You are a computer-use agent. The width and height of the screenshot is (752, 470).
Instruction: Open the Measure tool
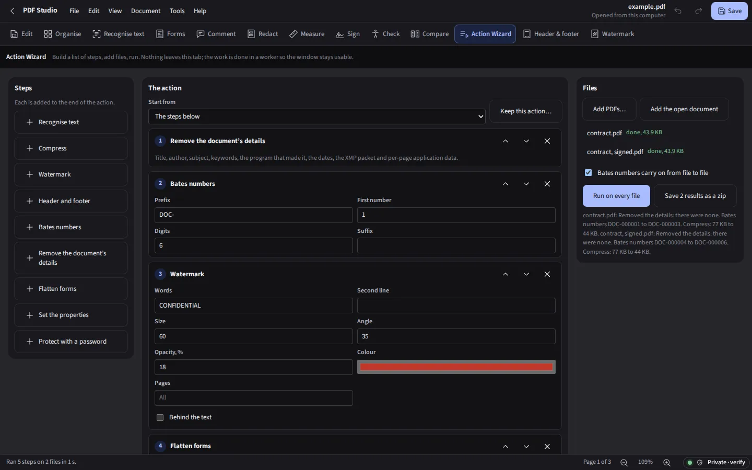coord(307,34)
